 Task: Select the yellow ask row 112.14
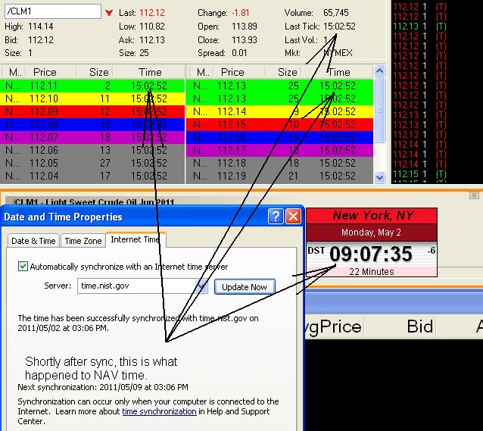[x=279, y=111]
